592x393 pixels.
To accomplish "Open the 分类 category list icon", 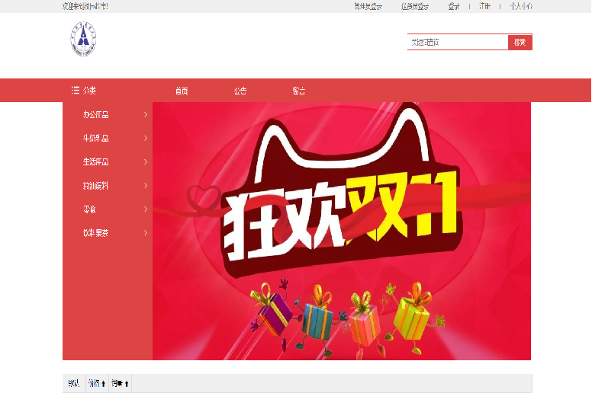I will click(76, 90).
